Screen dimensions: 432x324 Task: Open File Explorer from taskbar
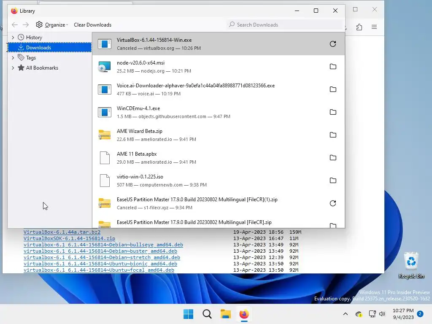(225, 314)
